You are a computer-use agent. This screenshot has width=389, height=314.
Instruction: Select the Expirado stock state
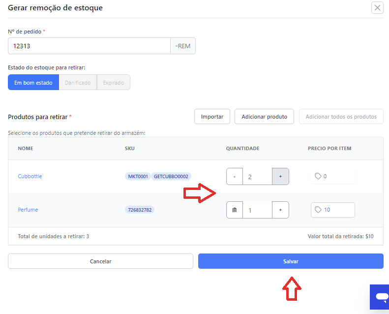pyautogui.click(x=114, y=82)
